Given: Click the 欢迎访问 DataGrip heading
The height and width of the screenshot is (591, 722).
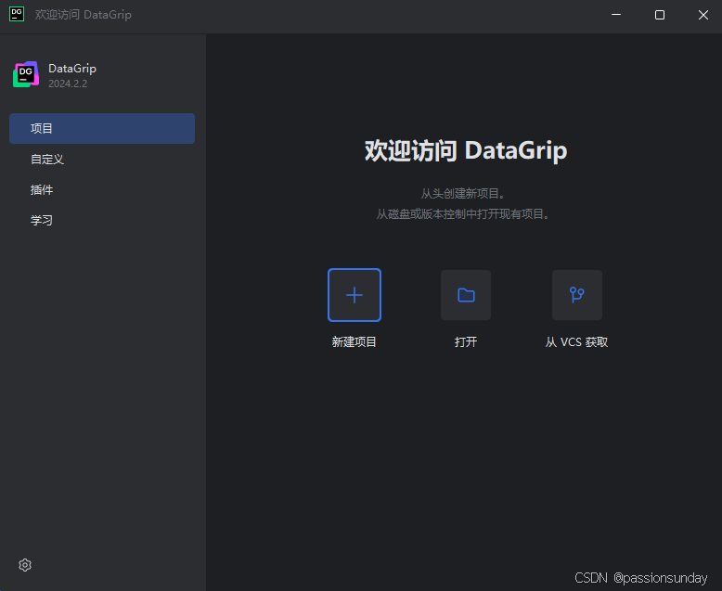Looking at the screenshot, I should [466, 150].
